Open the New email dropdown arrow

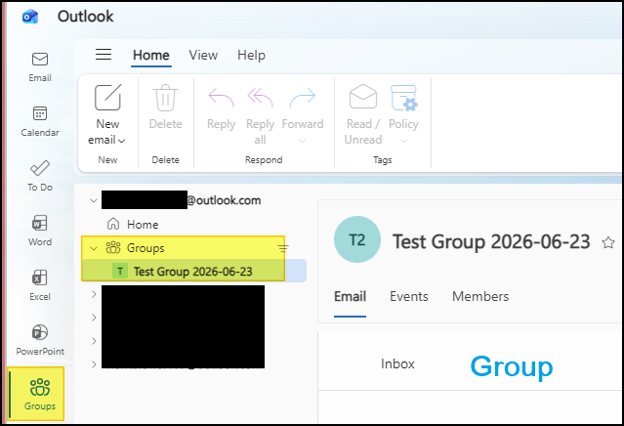tap(122, 141)
